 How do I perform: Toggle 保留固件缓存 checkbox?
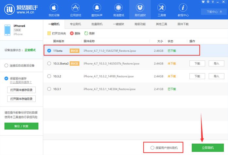[6, 78]
